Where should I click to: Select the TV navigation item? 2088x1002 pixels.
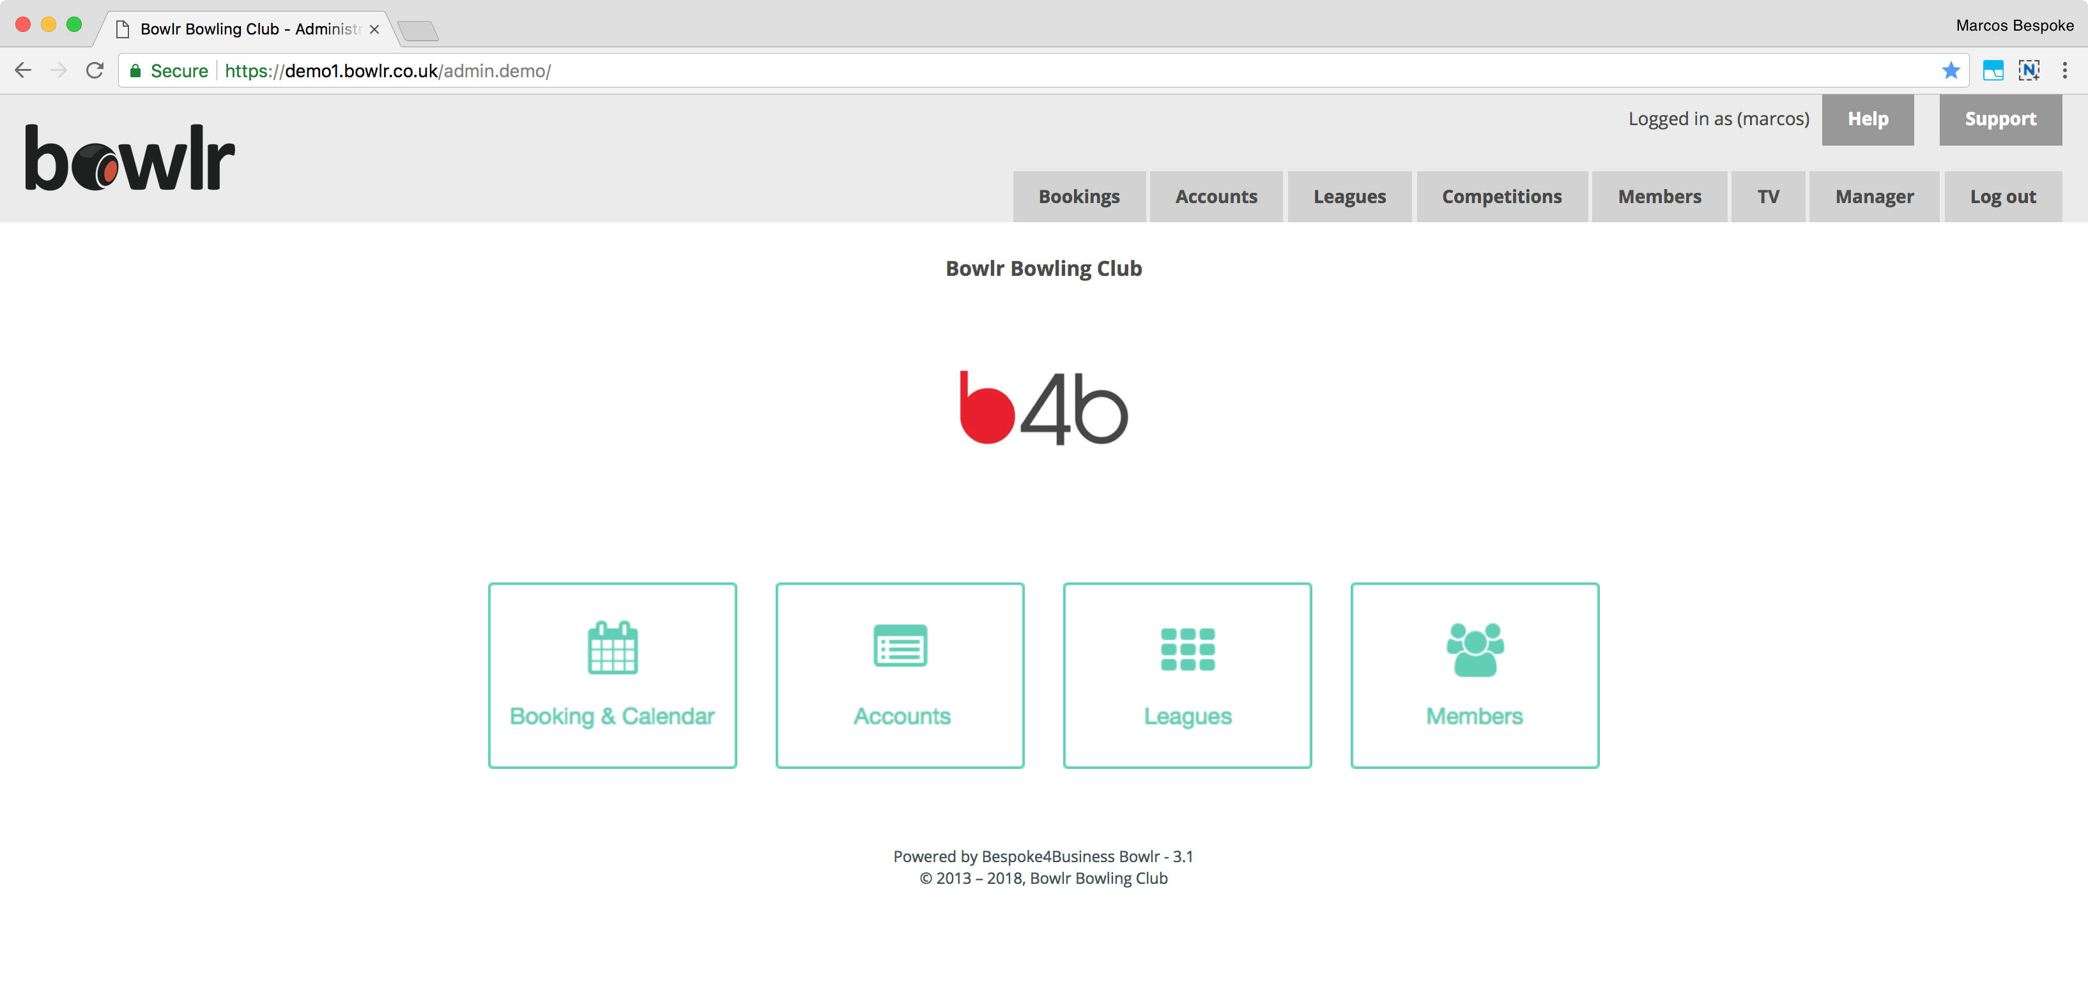1768,197
